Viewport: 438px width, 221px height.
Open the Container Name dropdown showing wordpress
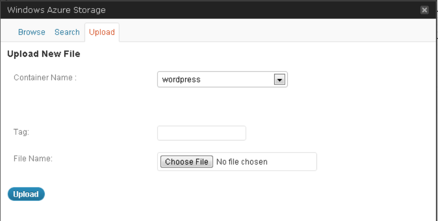pos(216,80)
